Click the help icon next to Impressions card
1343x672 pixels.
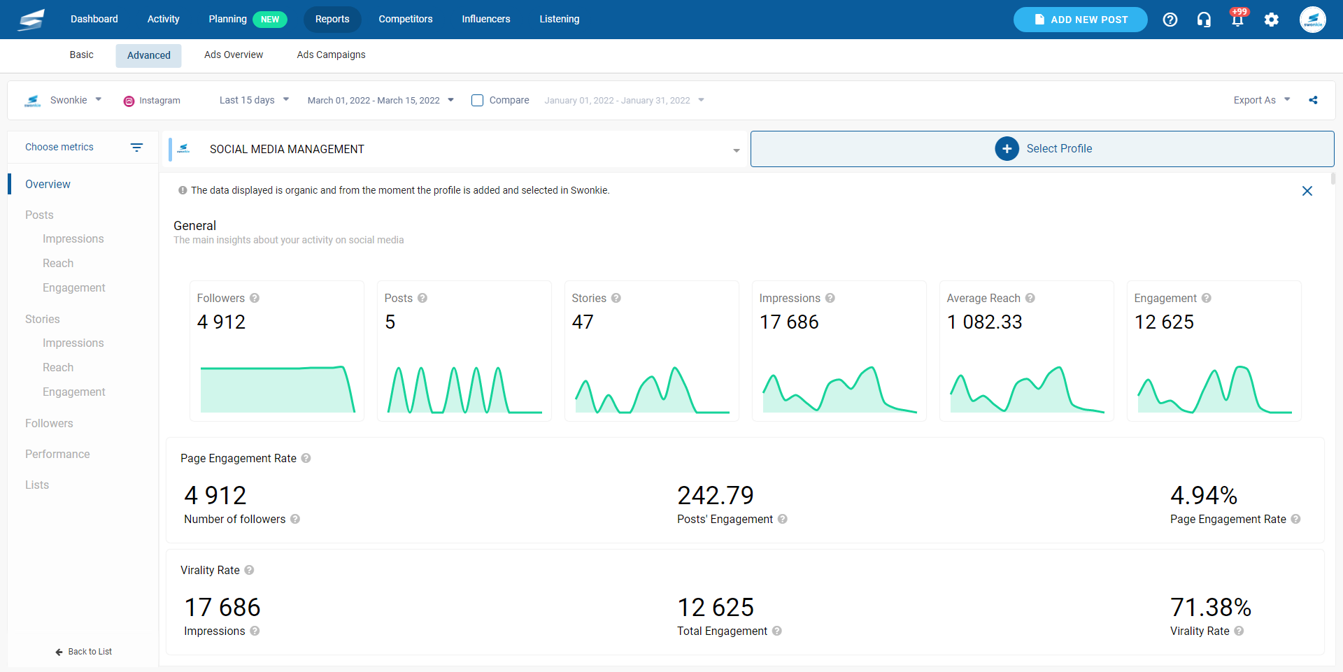pyautogui.click(x=830, y=298)
